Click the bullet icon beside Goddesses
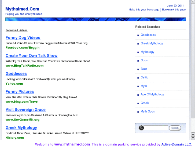Image resolution: width=195 pixels, height=146 pixels. click(138, 35)
